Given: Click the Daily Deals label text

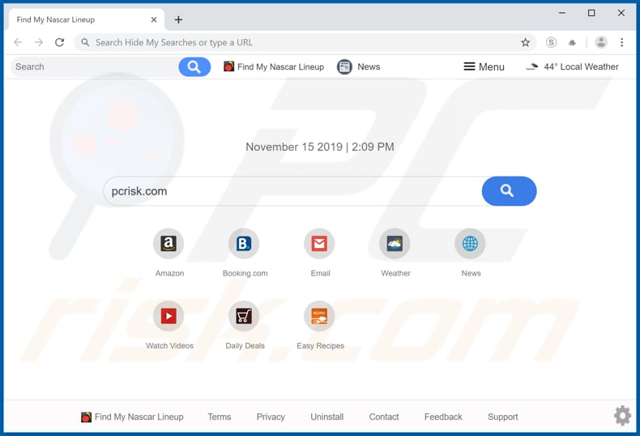Looking at the screenshot, I should click(245, 346).
